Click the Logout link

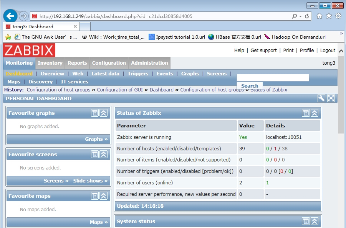[x=328, y=50]
